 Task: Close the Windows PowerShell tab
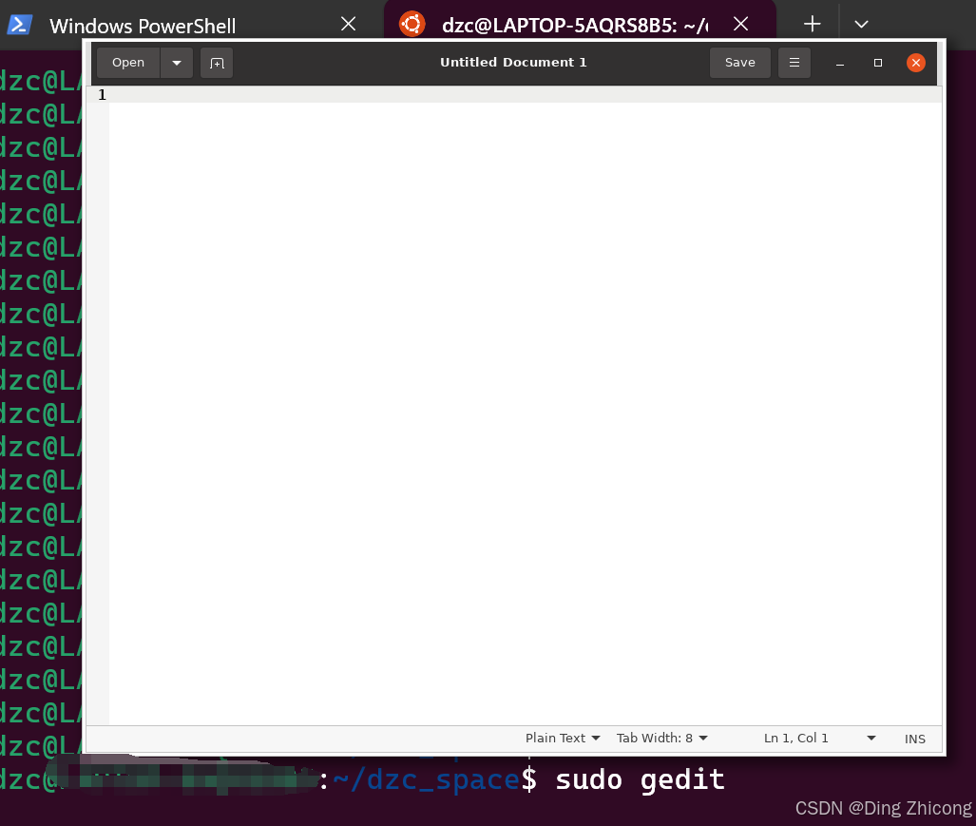[347, 24]
